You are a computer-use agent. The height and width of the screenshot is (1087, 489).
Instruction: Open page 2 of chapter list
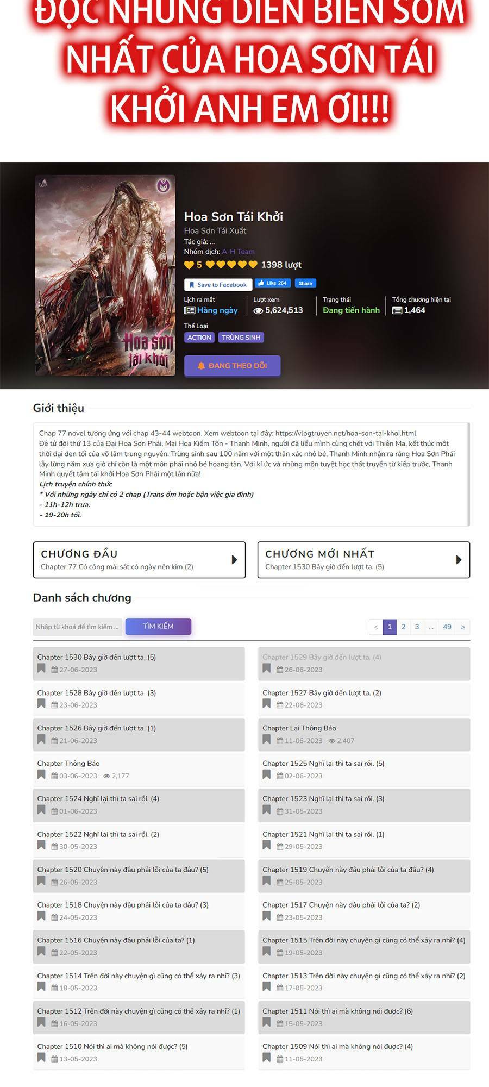tap(403, 627)
